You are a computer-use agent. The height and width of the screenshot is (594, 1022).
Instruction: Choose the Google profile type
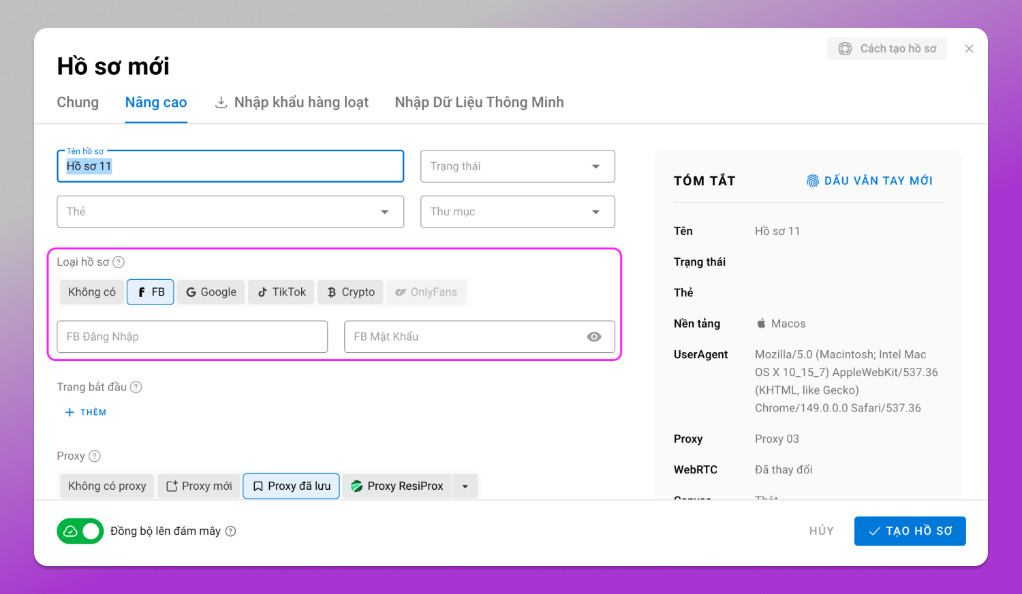[211, 292]
